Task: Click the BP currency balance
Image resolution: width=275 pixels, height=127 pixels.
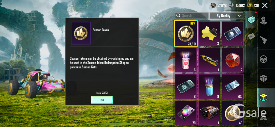Action: 219,5
